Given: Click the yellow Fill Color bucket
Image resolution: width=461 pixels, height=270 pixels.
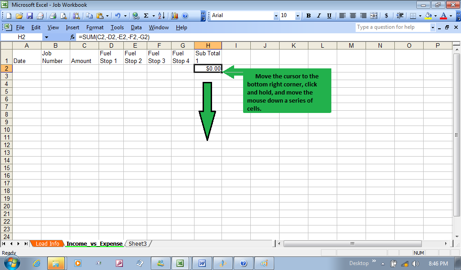Looking at the screenshot, I should [x=428, y=16].
